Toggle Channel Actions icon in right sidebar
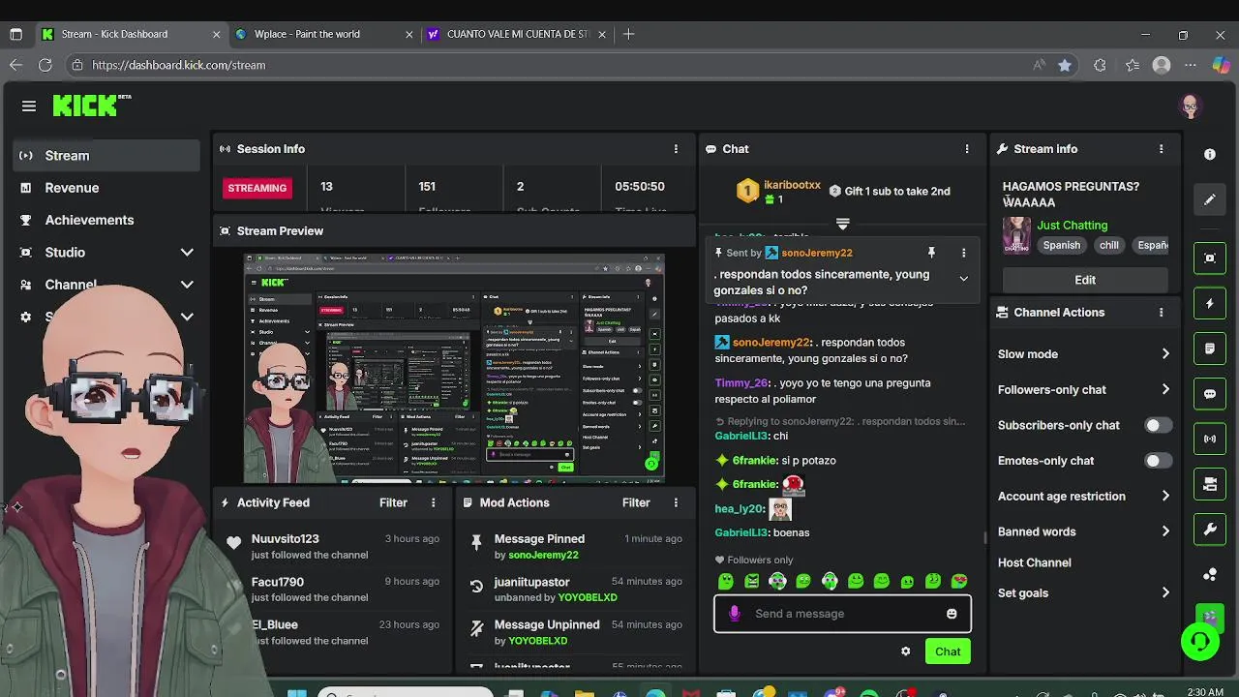 (x=1210, y=484)
